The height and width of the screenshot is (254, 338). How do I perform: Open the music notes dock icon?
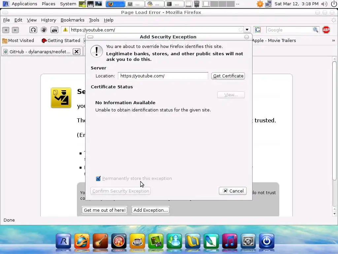coord(230,241)
